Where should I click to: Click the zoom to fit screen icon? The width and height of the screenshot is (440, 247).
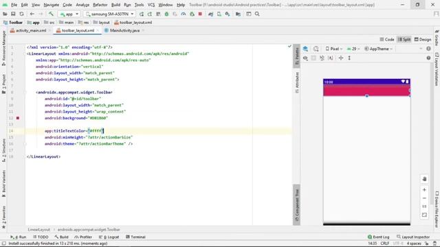424,215
